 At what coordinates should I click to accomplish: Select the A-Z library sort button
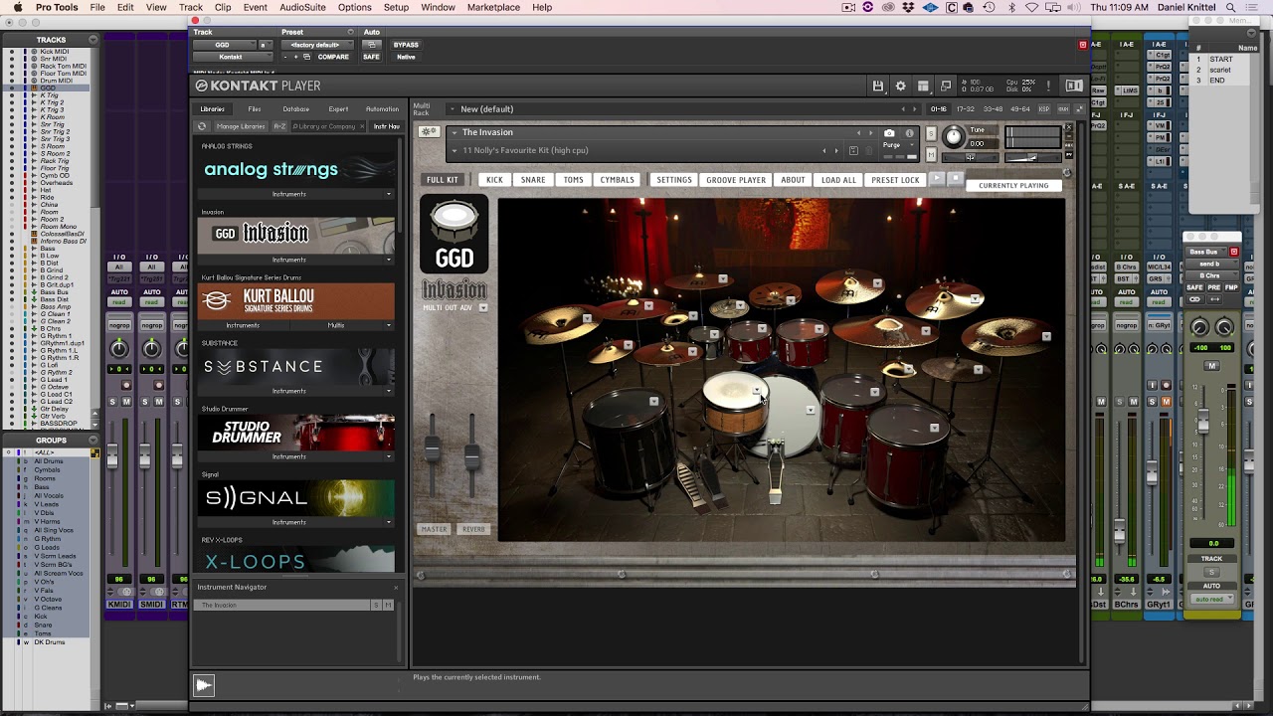pos(279,126)
